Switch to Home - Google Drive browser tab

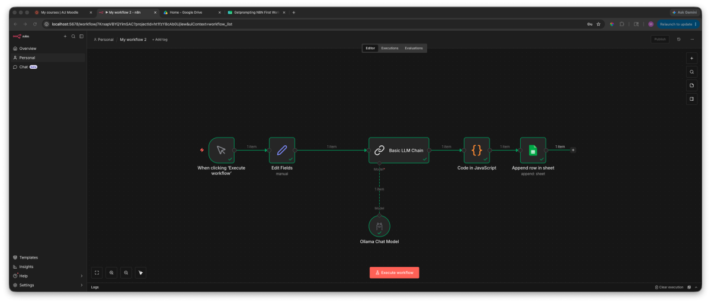[x=191, y=12]
